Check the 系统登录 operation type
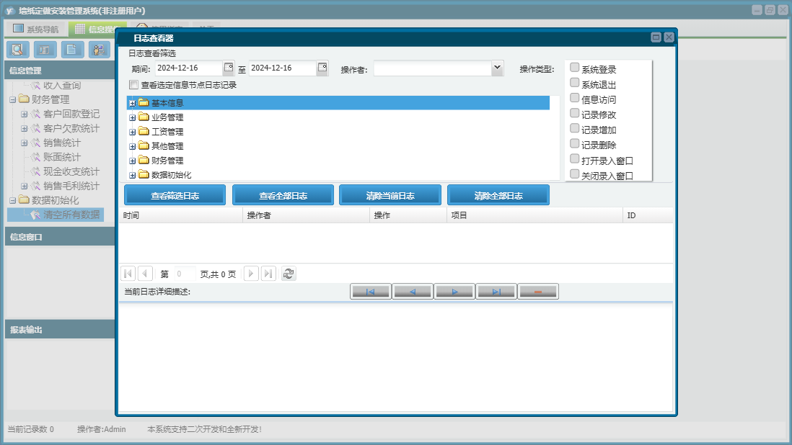The height and width of the screenshot is (445, 792). (574, 68)
